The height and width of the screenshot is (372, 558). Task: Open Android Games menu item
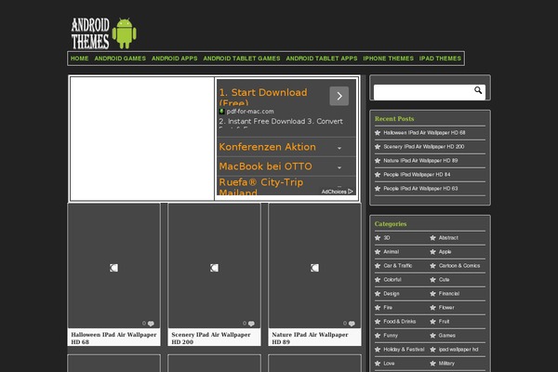(x=120, y=59)
